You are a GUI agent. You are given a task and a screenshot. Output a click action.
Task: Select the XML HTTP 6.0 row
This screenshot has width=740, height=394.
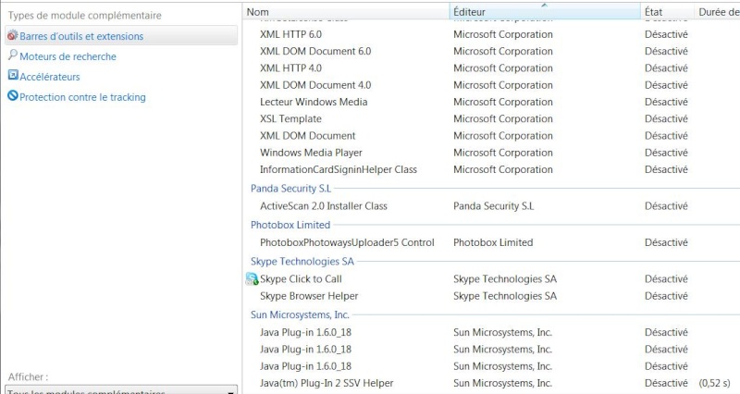click(491, 34)
